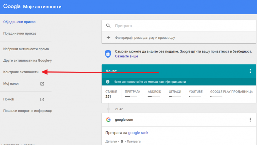The height and width of the screenshot is (145, 257).
Task: Select Обједињени приказ in the sidebar
Action: [19, 22]
